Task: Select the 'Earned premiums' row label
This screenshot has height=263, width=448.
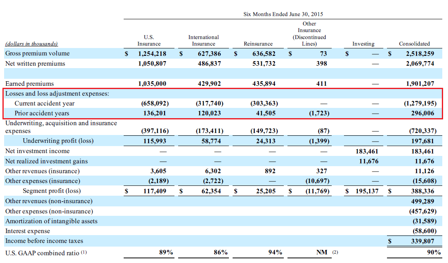Action: 29,84
